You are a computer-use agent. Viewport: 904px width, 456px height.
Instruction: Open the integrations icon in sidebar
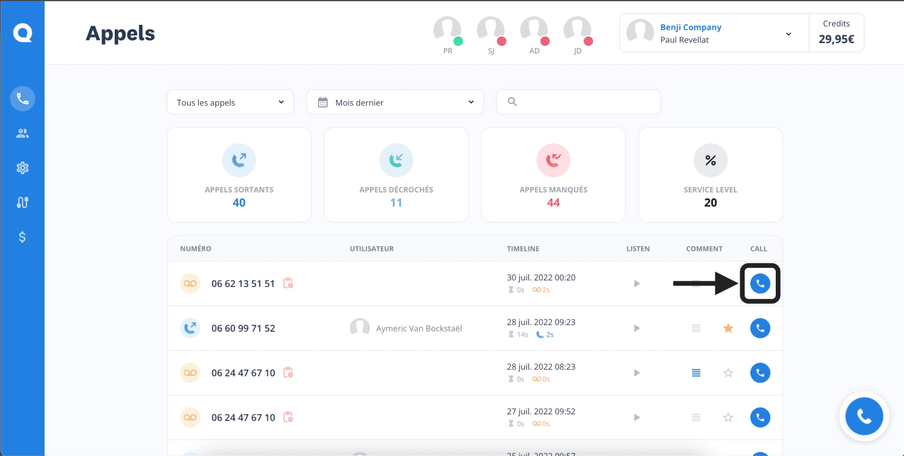23,202
